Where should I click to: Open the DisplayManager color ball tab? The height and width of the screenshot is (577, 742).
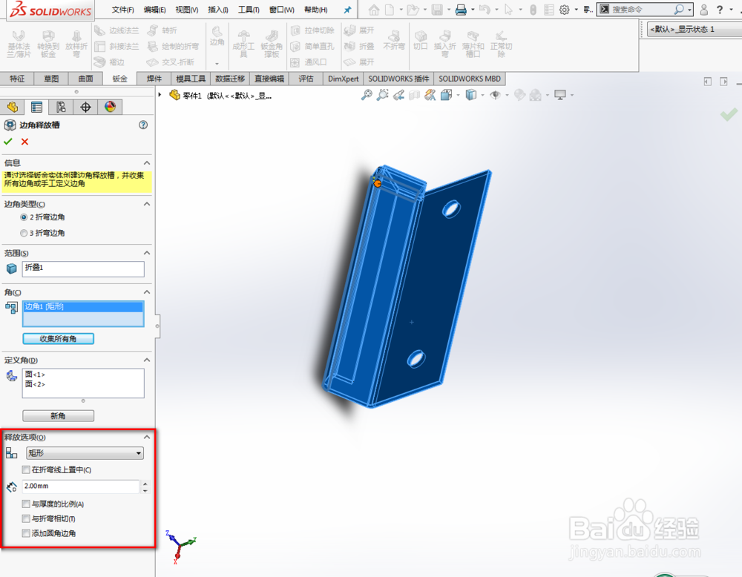(x=111, y=107)
